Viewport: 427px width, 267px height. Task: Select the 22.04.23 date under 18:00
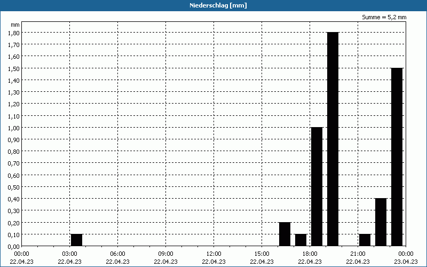310,262
